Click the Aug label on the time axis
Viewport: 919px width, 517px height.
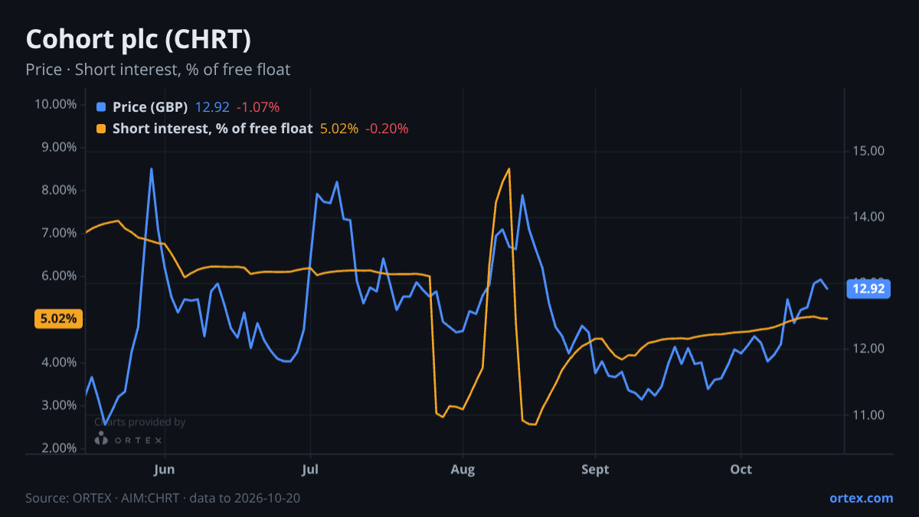(462, 469)
